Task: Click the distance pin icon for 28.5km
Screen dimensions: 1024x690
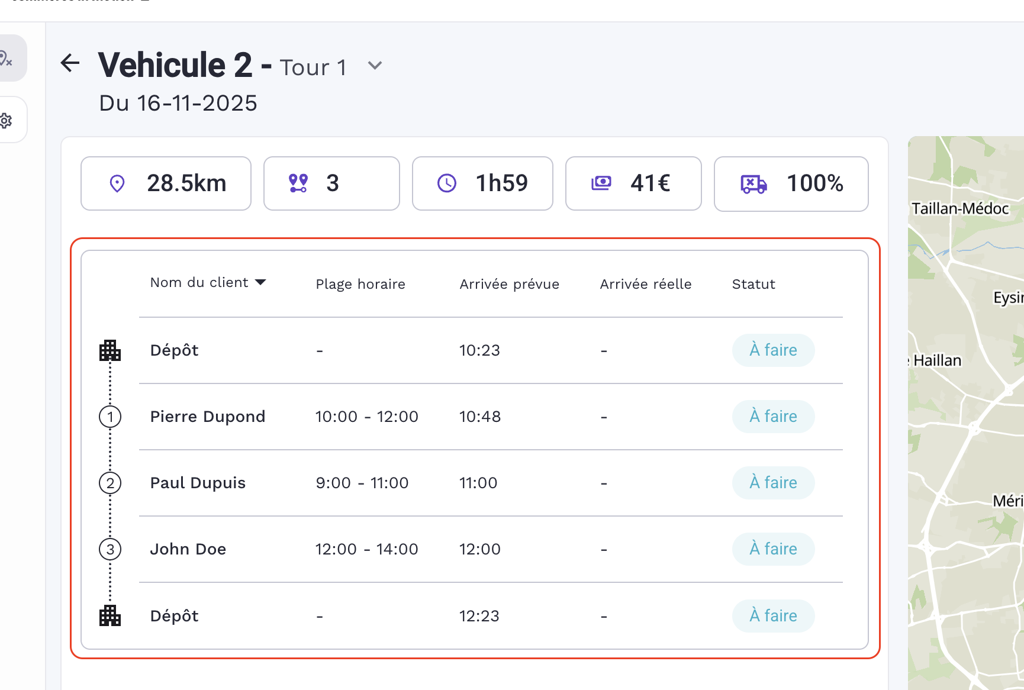Action: [117, 183]
